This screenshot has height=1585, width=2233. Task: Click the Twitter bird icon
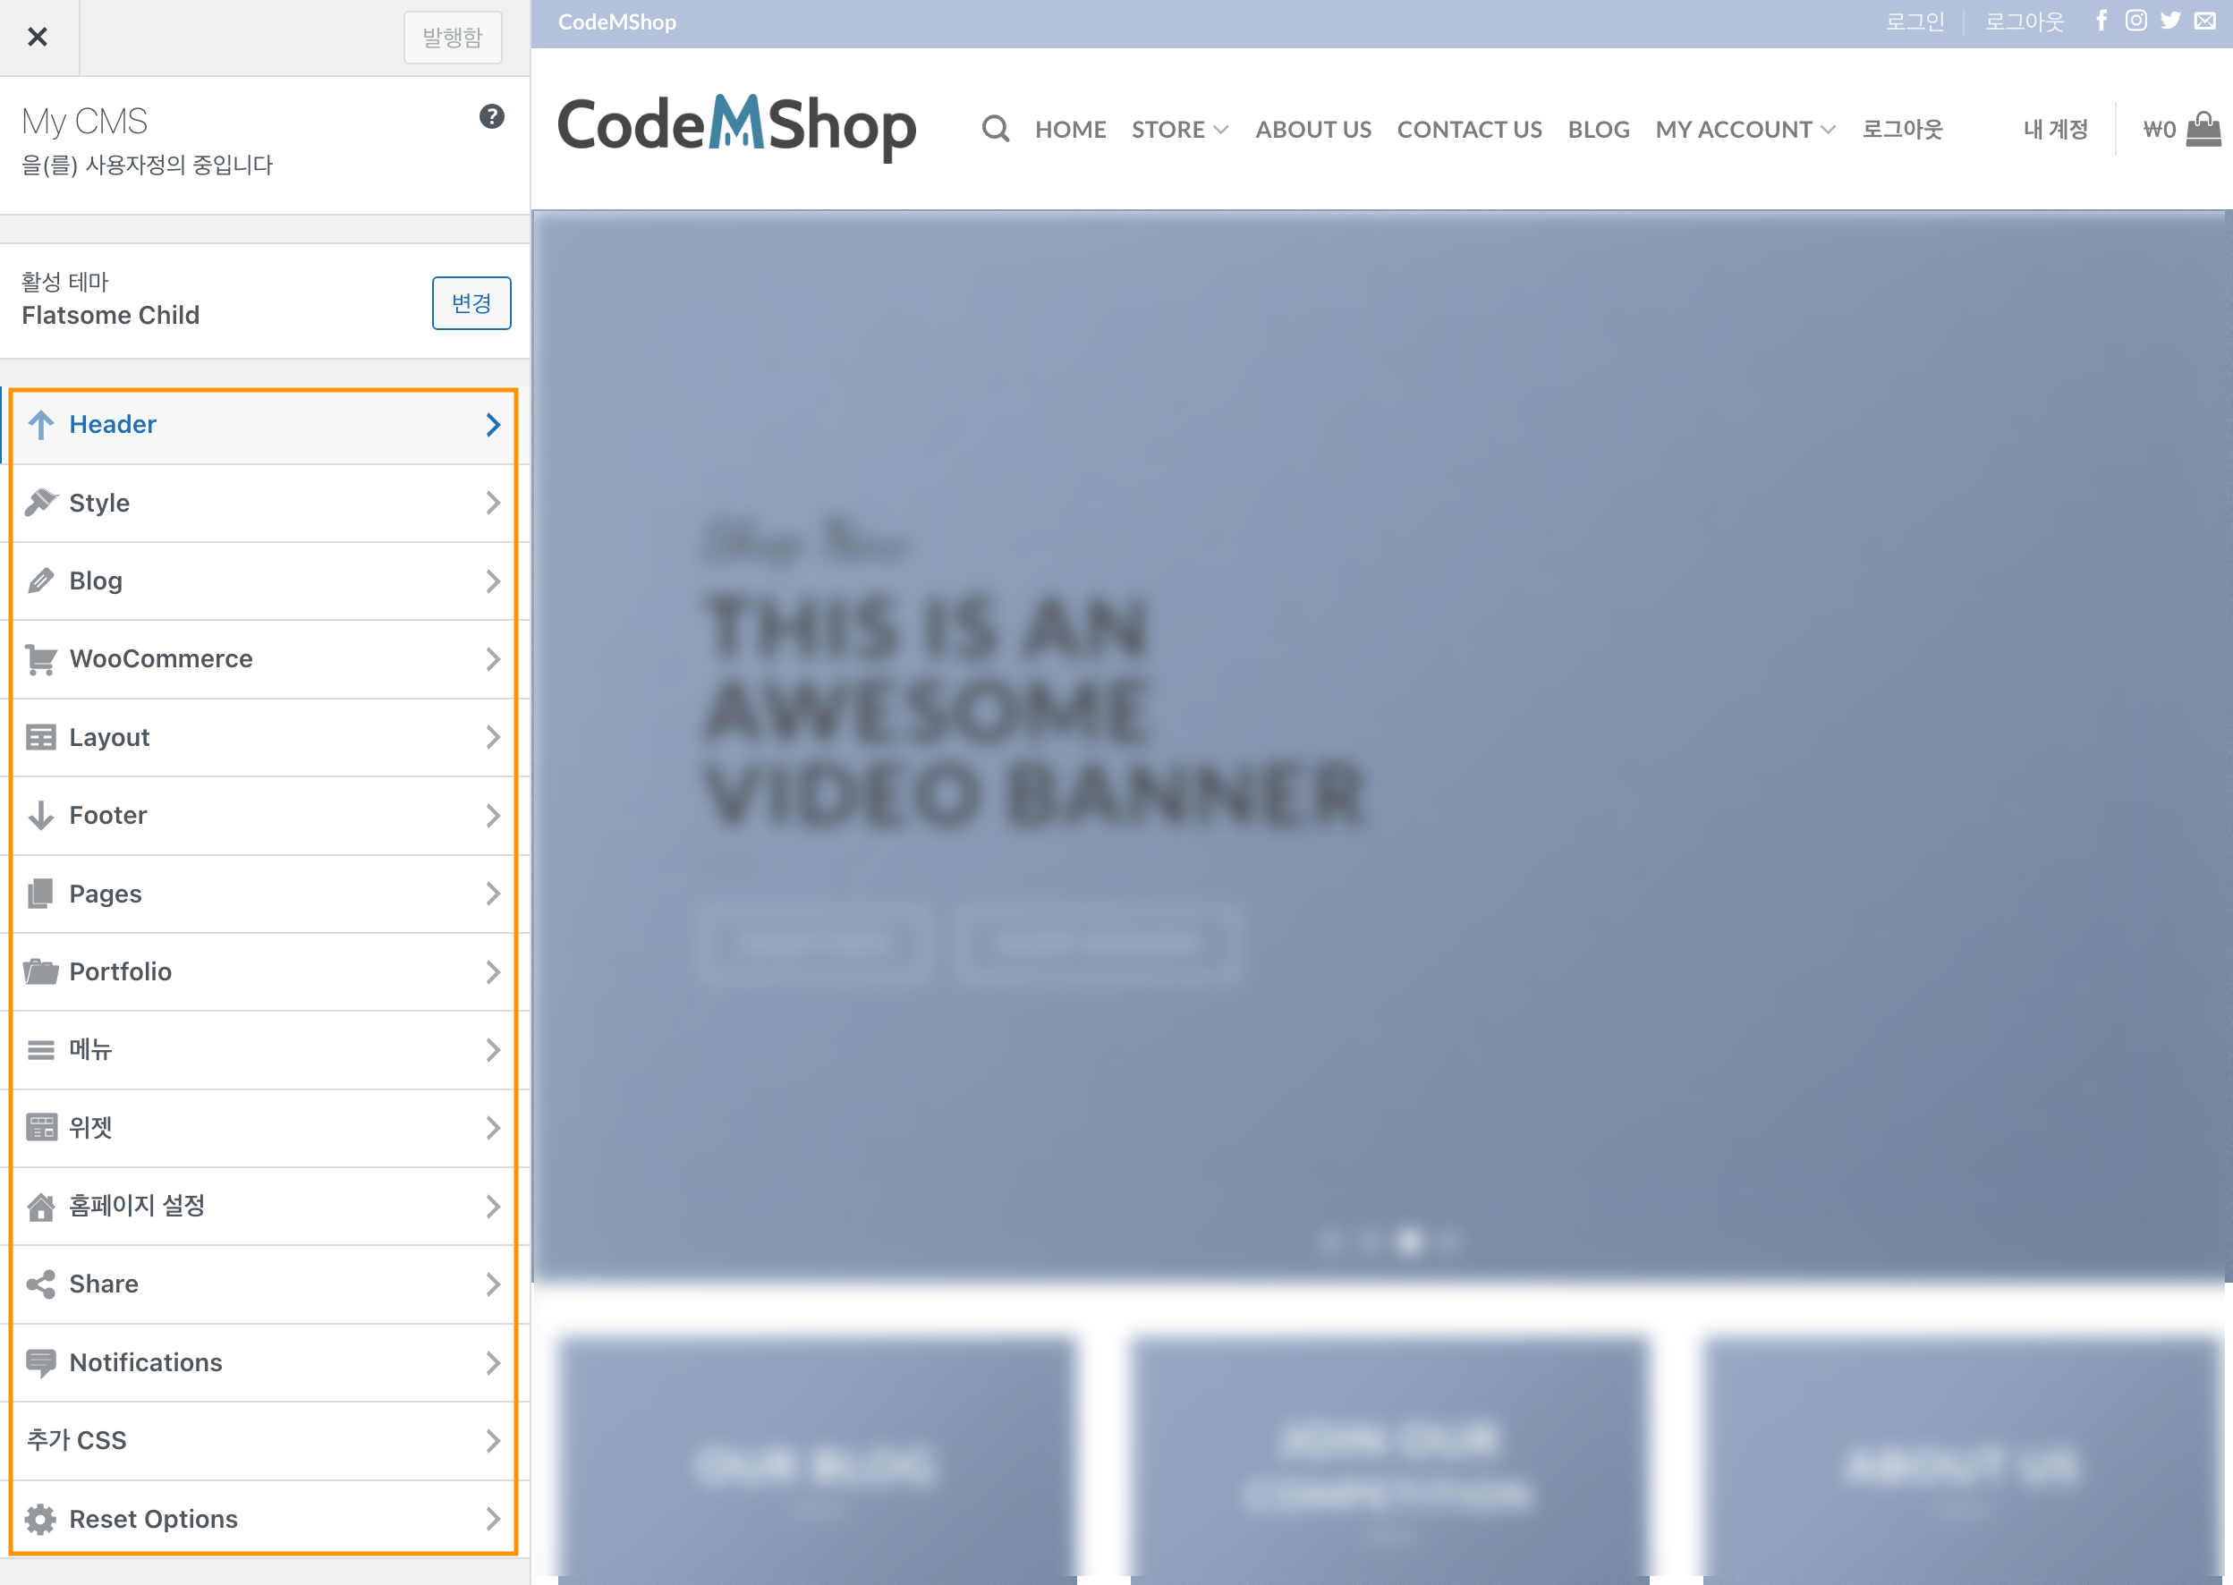[2169, 21]
